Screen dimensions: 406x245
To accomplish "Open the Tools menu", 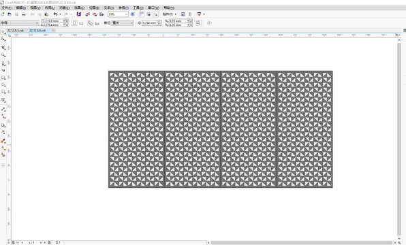I will (x=138, y=8).
